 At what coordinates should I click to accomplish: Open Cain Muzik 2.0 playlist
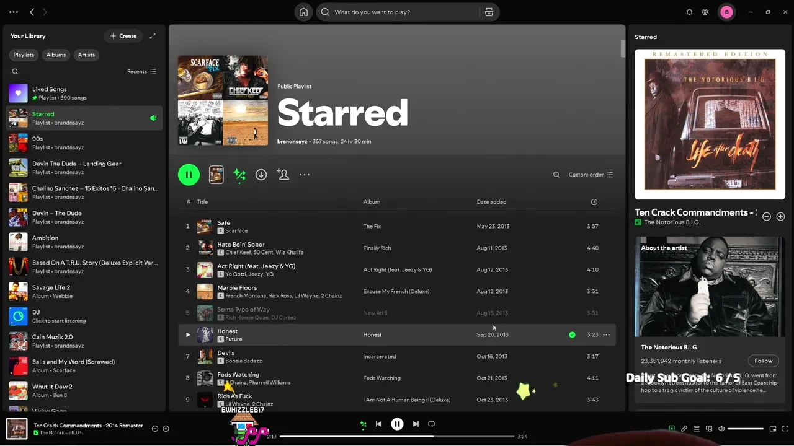[84, 341]
